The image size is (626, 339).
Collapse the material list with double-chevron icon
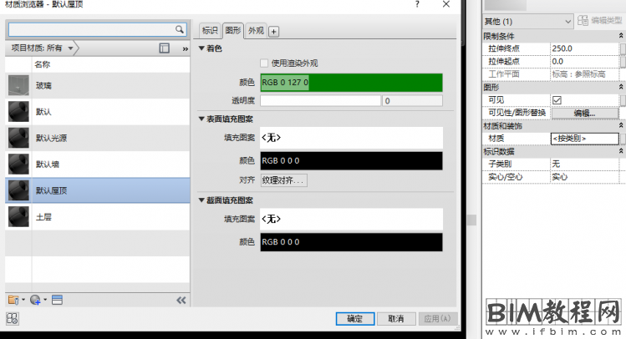181,299
